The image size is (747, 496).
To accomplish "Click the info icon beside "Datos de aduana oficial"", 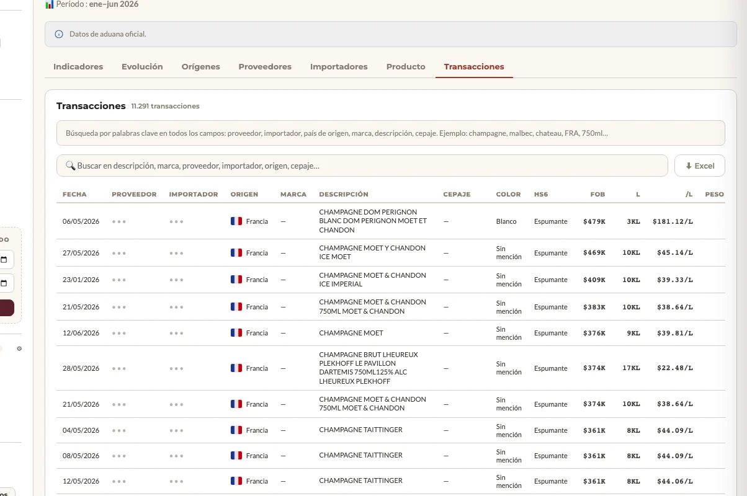I will point(59,34).
